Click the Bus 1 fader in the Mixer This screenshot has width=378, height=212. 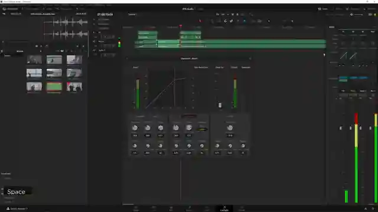pyautogui.click(x=370, y=128)
